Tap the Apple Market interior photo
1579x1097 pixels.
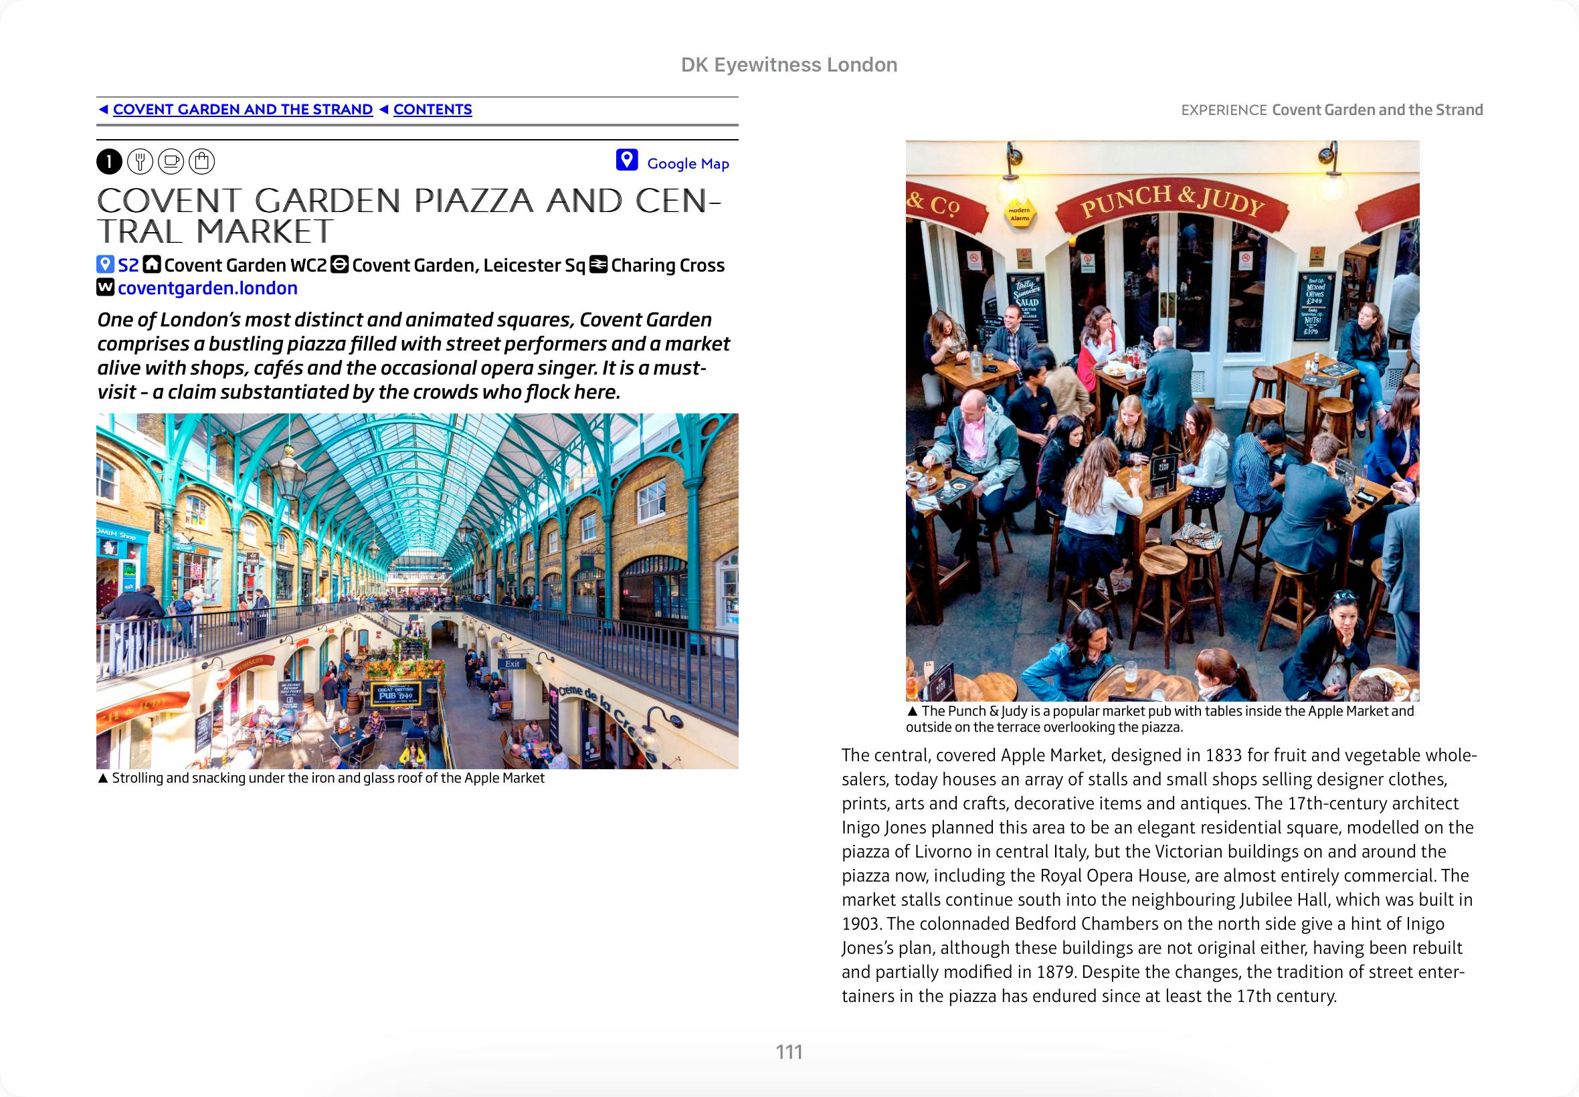click(x=417, y=591)
